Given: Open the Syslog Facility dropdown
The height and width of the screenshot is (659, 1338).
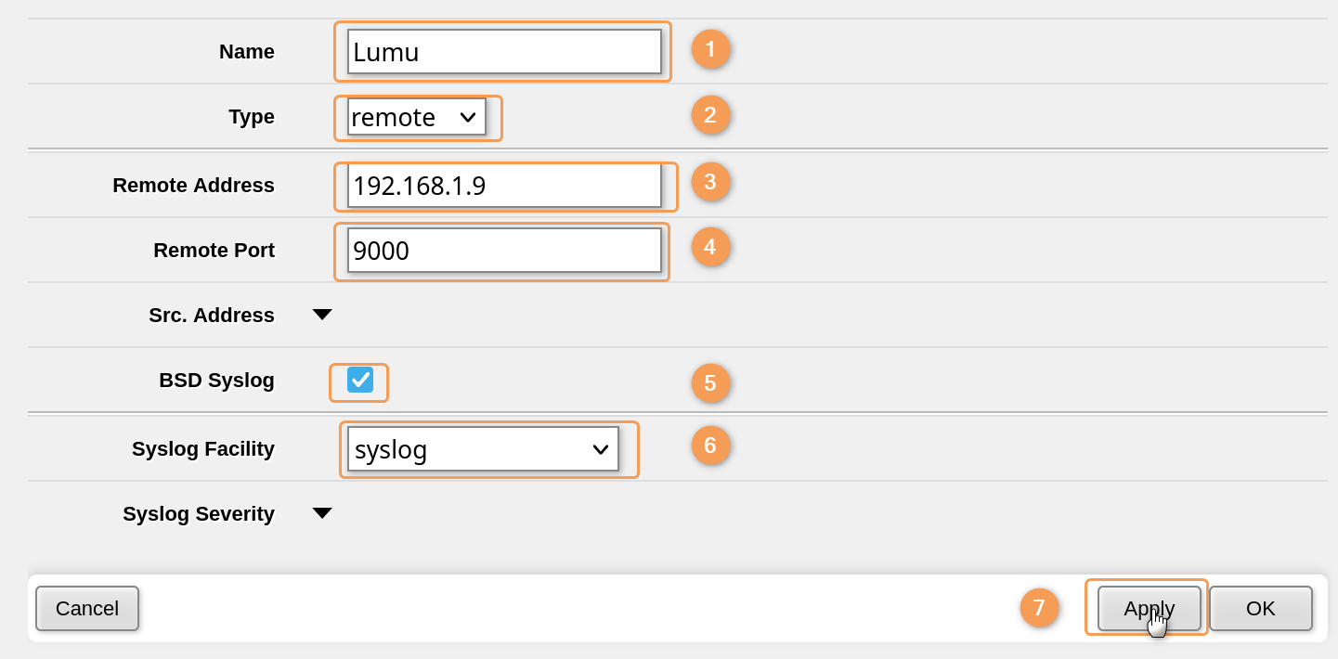Looking at the screenshot, I should click(x=483, y=449).
